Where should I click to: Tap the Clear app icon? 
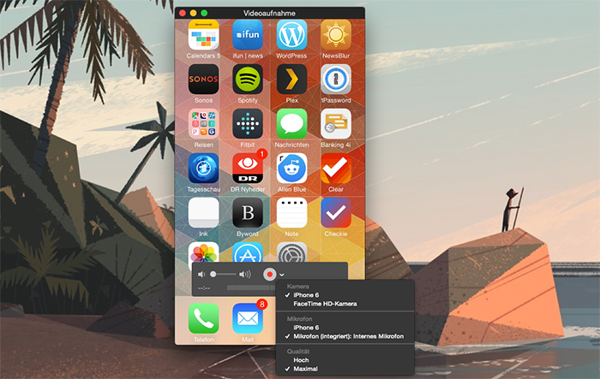336,168
